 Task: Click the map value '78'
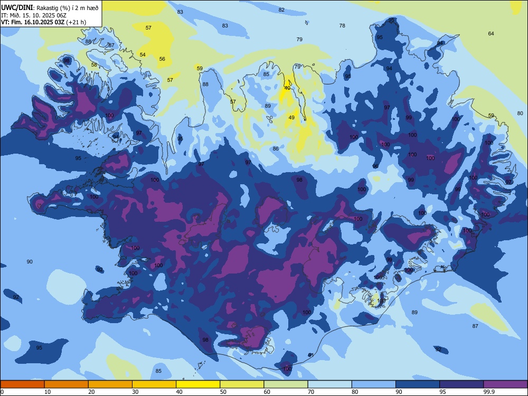tap(342, 25)
